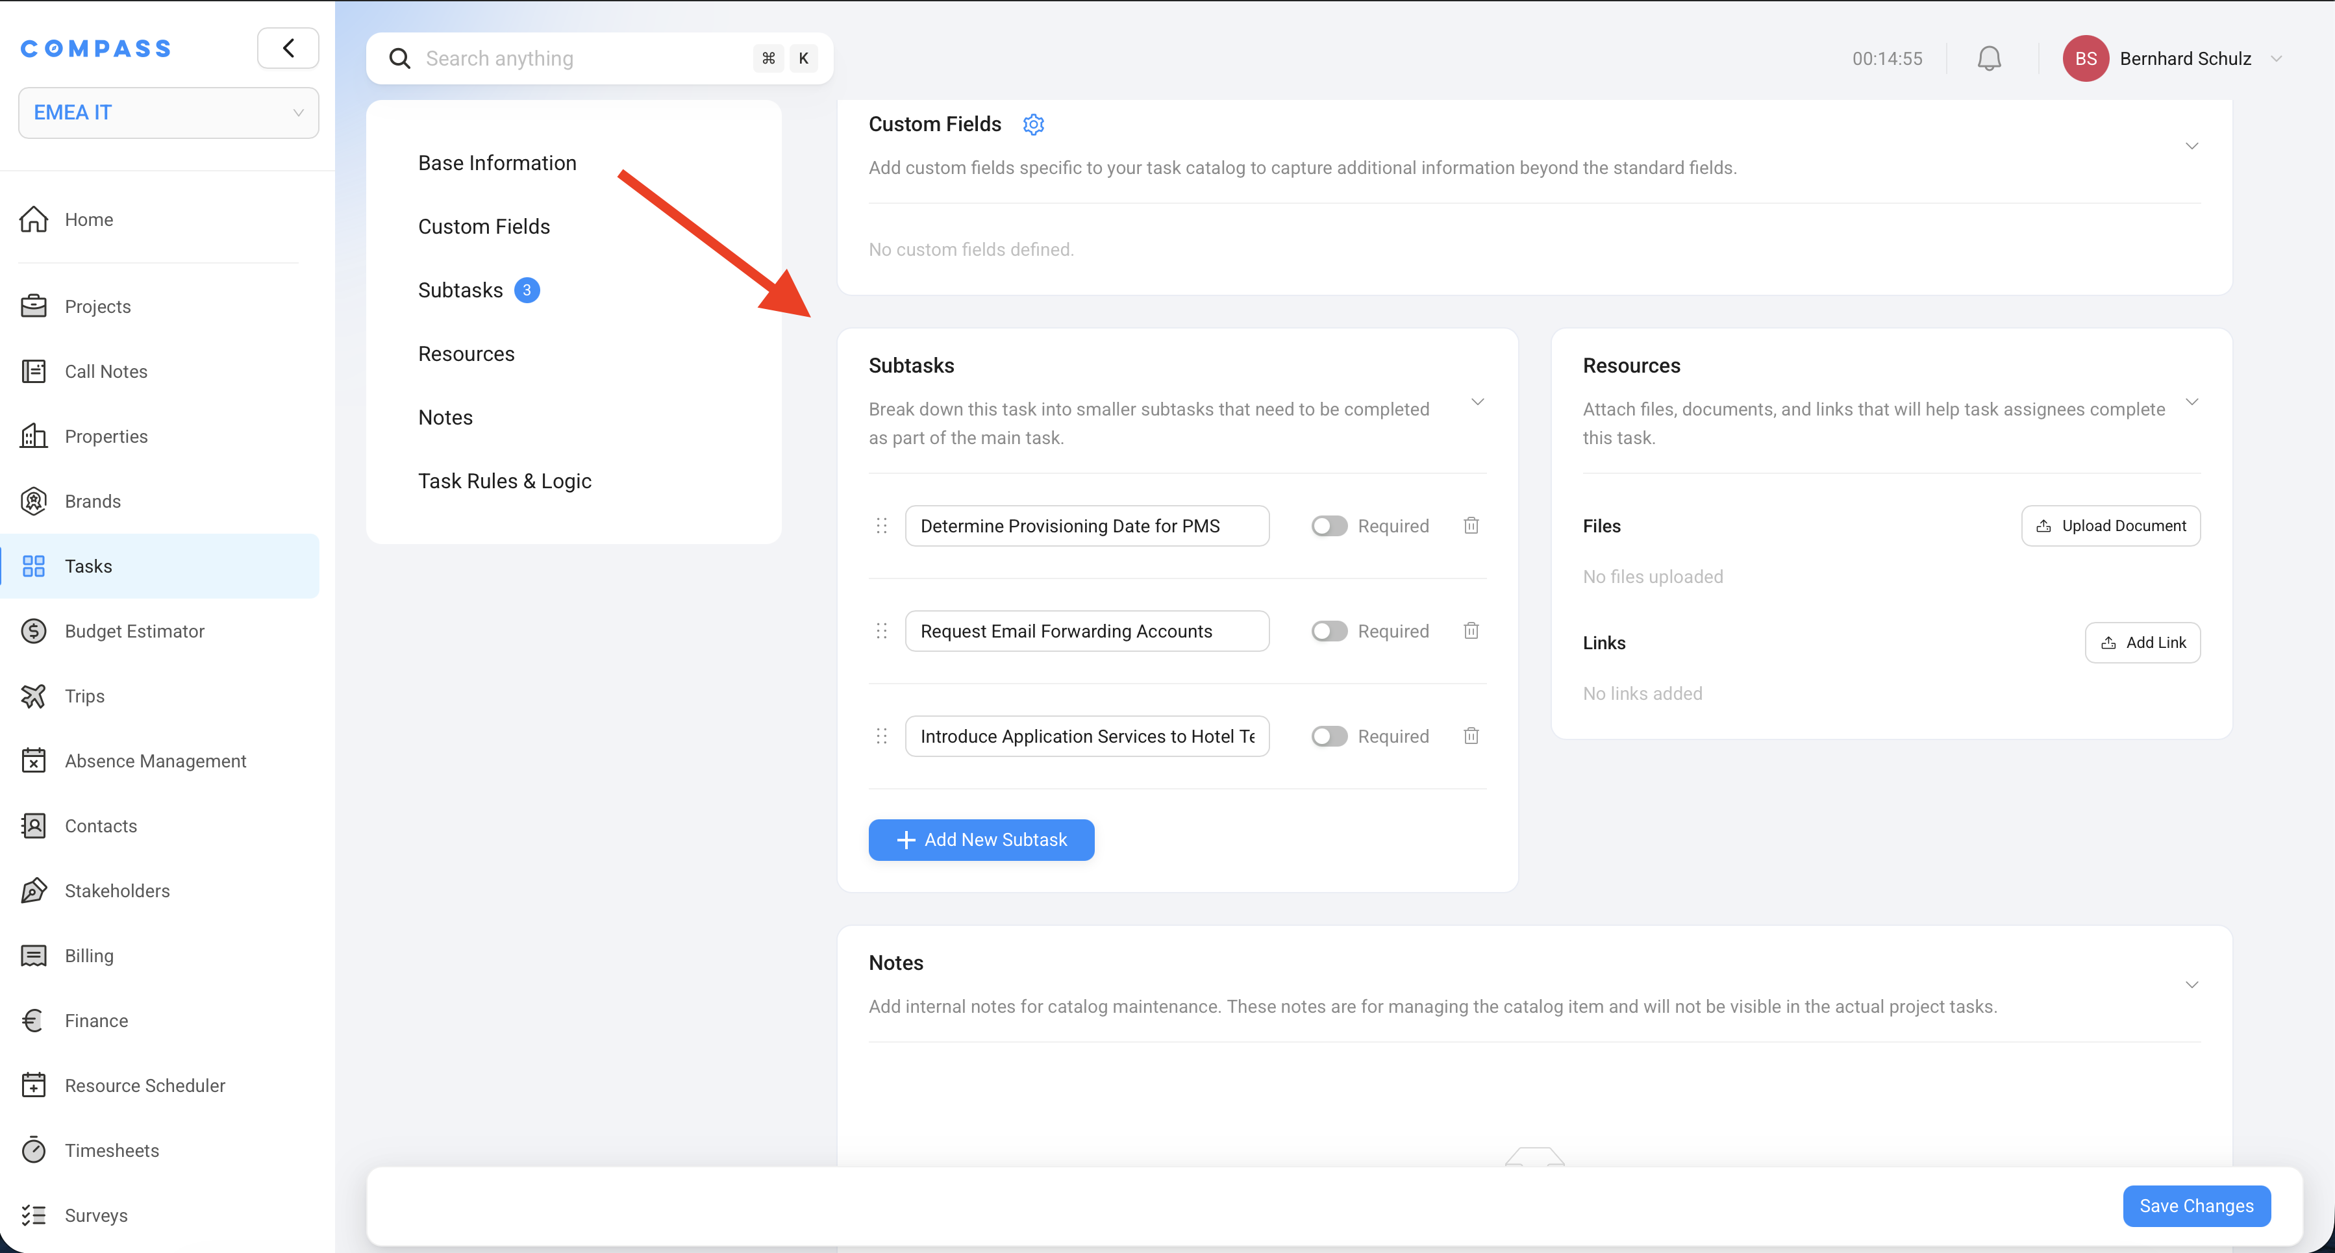Jump to Resources nav item
The image size is (2335, 1253).
click(466, 353)
